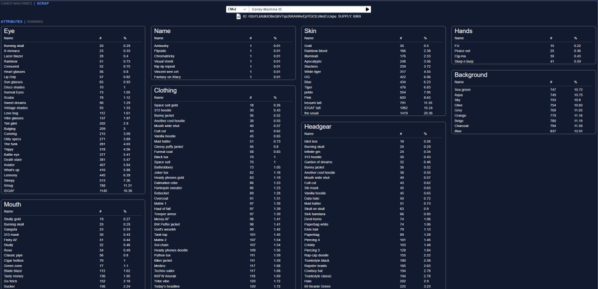This screenshot has width=598, height=289.
Task: Switch to the ATTRIBUTES tab
Action: pyautogui.click(x=11, y=21)
